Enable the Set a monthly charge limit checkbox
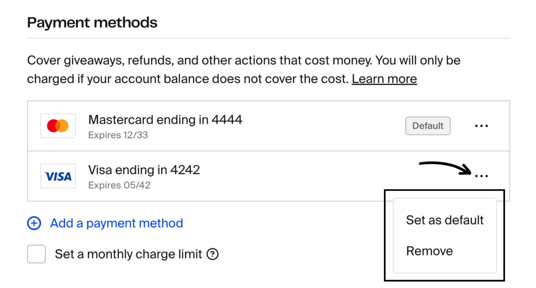Screen dimensions: 536x288 pyautogui.click(x=36, y=254)
